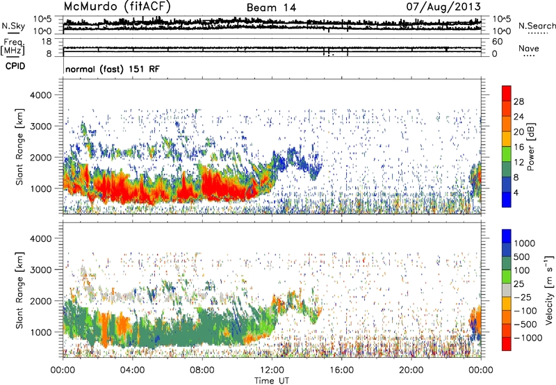The height and width of the screenshot is (385, 556).
Task: Click the '08:00' time tick label
Action: (202, 370)
